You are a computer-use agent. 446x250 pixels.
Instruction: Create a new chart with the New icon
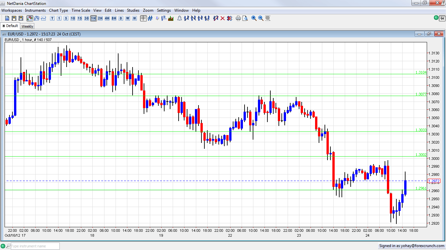pos(7,18)
